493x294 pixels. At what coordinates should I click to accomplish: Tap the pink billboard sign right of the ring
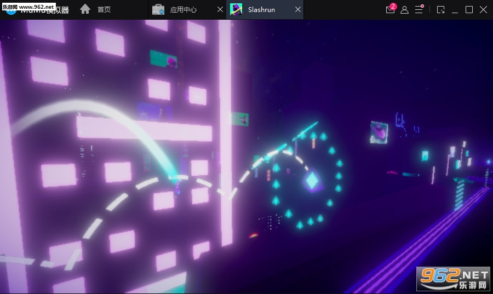379,132
